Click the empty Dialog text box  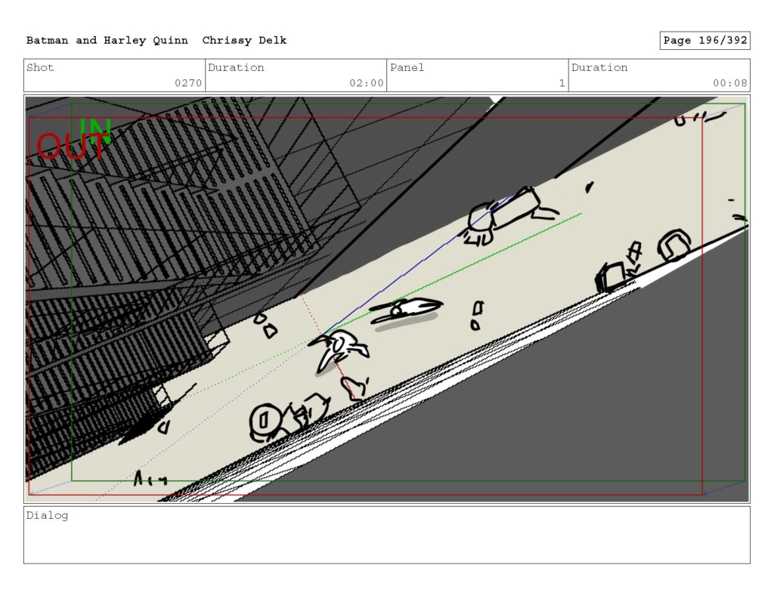point(387,535)
